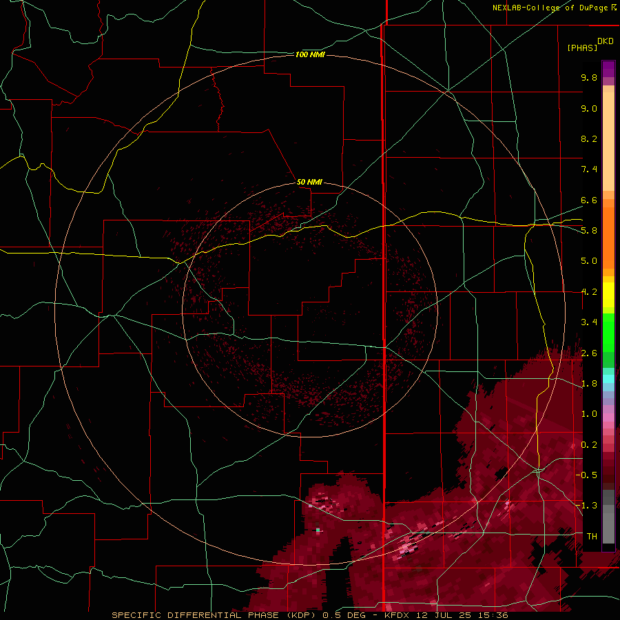Click the Specific Differential Phase caption at the bottom

[x=310, y=615]
